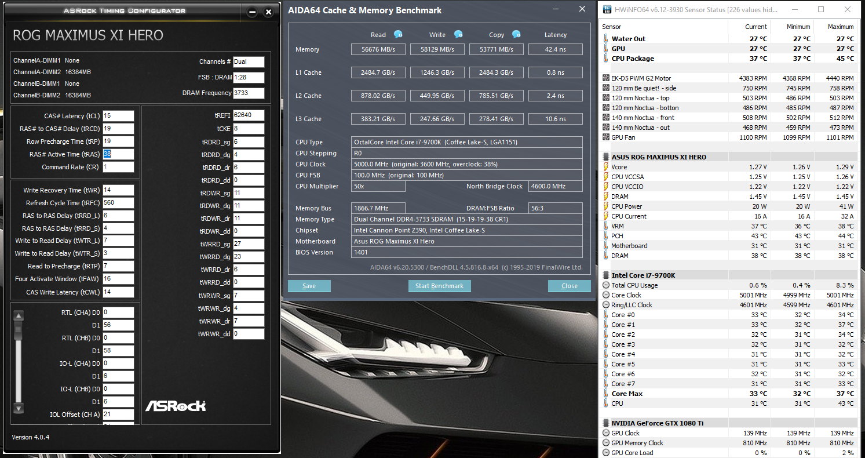Screen dimensions: 865x458
Task: Click the ChannelA-DIMM2 16384MB entry
Action: 52,72
